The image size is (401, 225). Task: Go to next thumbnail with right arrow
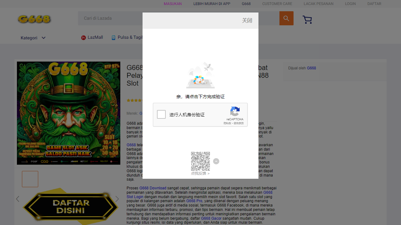pos(117,199)
